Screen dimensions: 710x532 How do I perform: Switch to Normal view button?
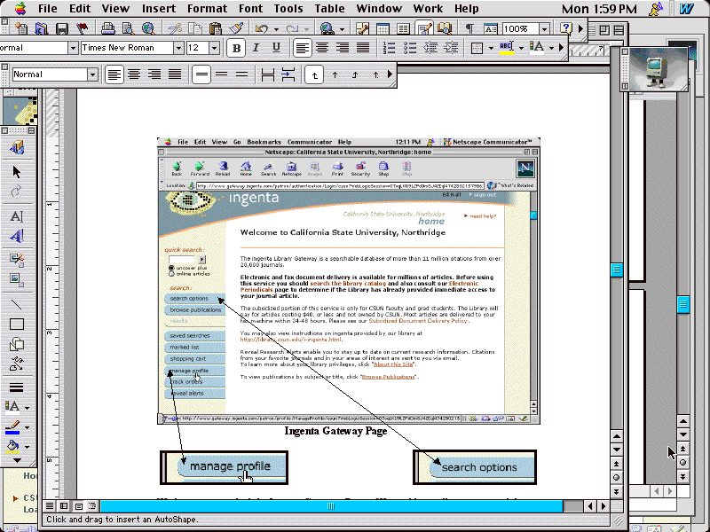point(50,506)
